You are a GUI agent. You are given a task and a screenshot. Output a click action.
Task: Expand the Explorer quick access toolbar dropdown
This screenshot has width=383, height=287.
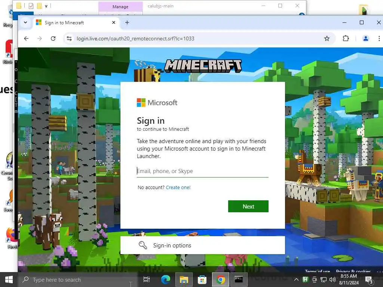(x=46, y=6)
